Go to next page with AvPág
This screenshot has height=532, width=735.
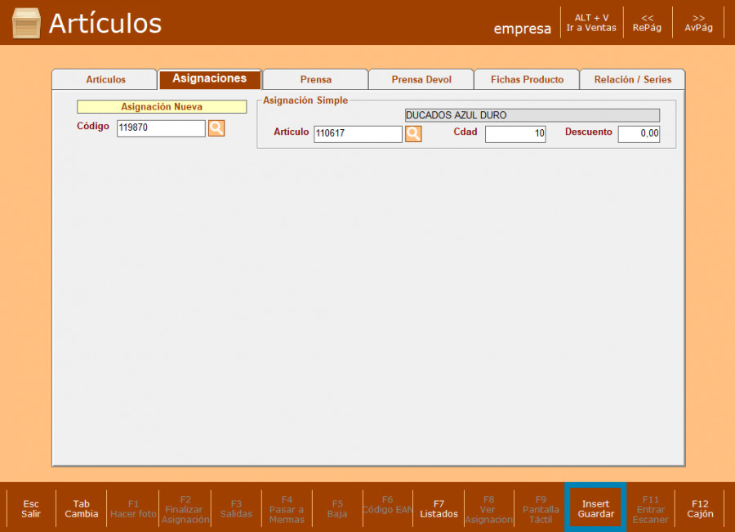coord(698,23)
